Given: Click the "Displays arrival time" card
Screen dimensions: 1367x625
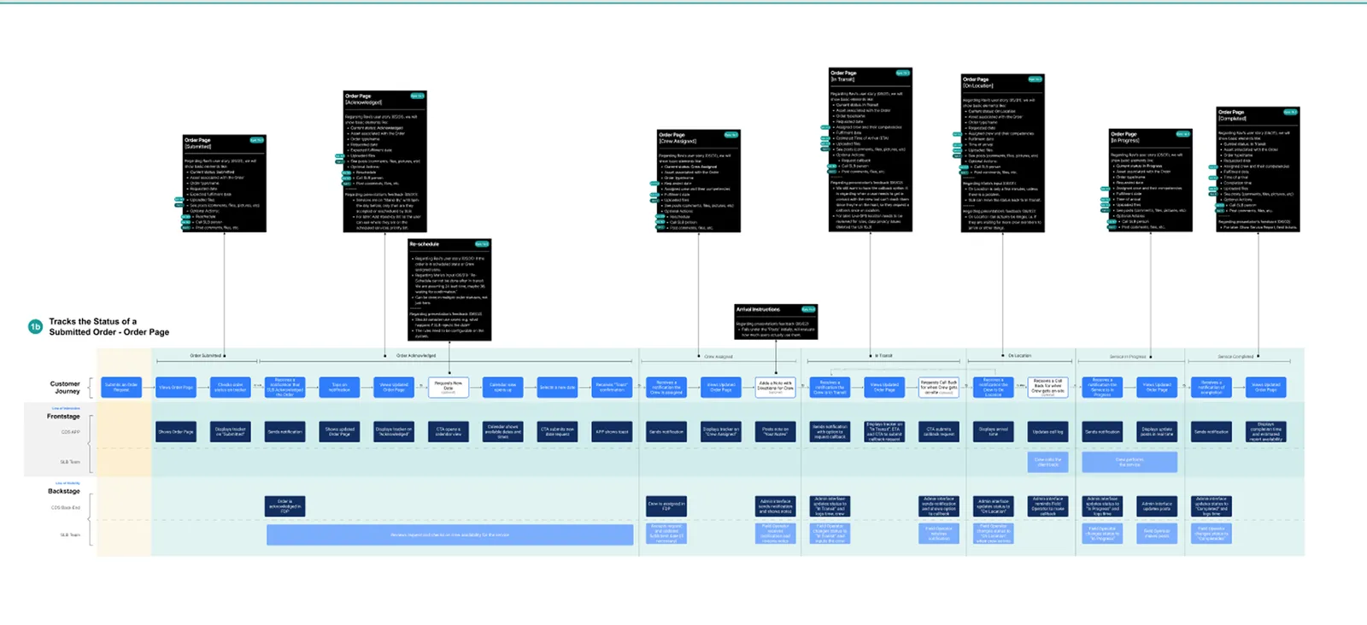Looking at the screenshot, I should 994,432.
